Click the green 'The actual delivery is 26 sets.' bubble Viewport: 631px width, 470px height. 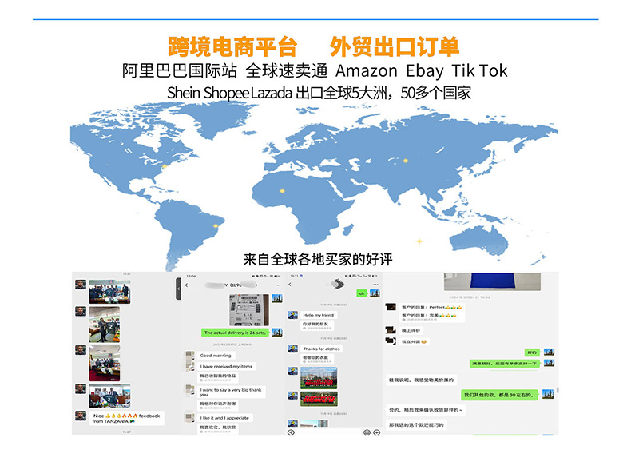pyautogui.click(x=235, y=333)
